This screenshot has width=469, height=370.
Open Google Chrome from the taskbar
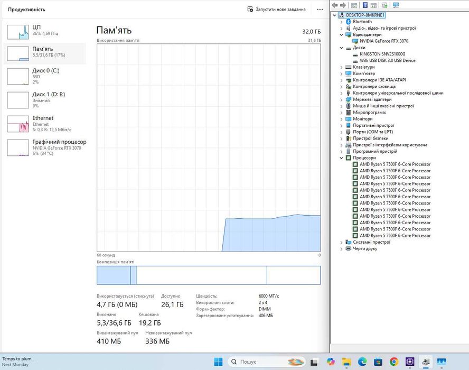(x=394, y=362)
